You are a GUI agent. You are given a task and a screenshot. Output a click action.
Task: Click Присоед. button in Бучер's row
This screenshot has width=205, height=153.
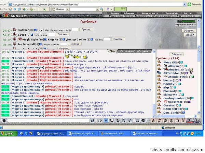coord(63,34)
